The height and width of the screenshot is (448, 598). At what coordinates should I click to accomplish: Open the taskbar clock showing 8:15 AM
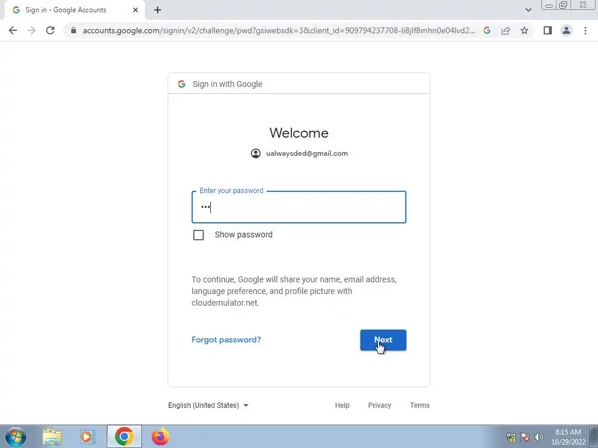(x=568, y=437)
